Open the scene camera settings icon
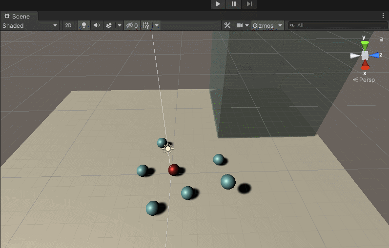Viewport: 389px width, 248px height. (x=240, y=25)
